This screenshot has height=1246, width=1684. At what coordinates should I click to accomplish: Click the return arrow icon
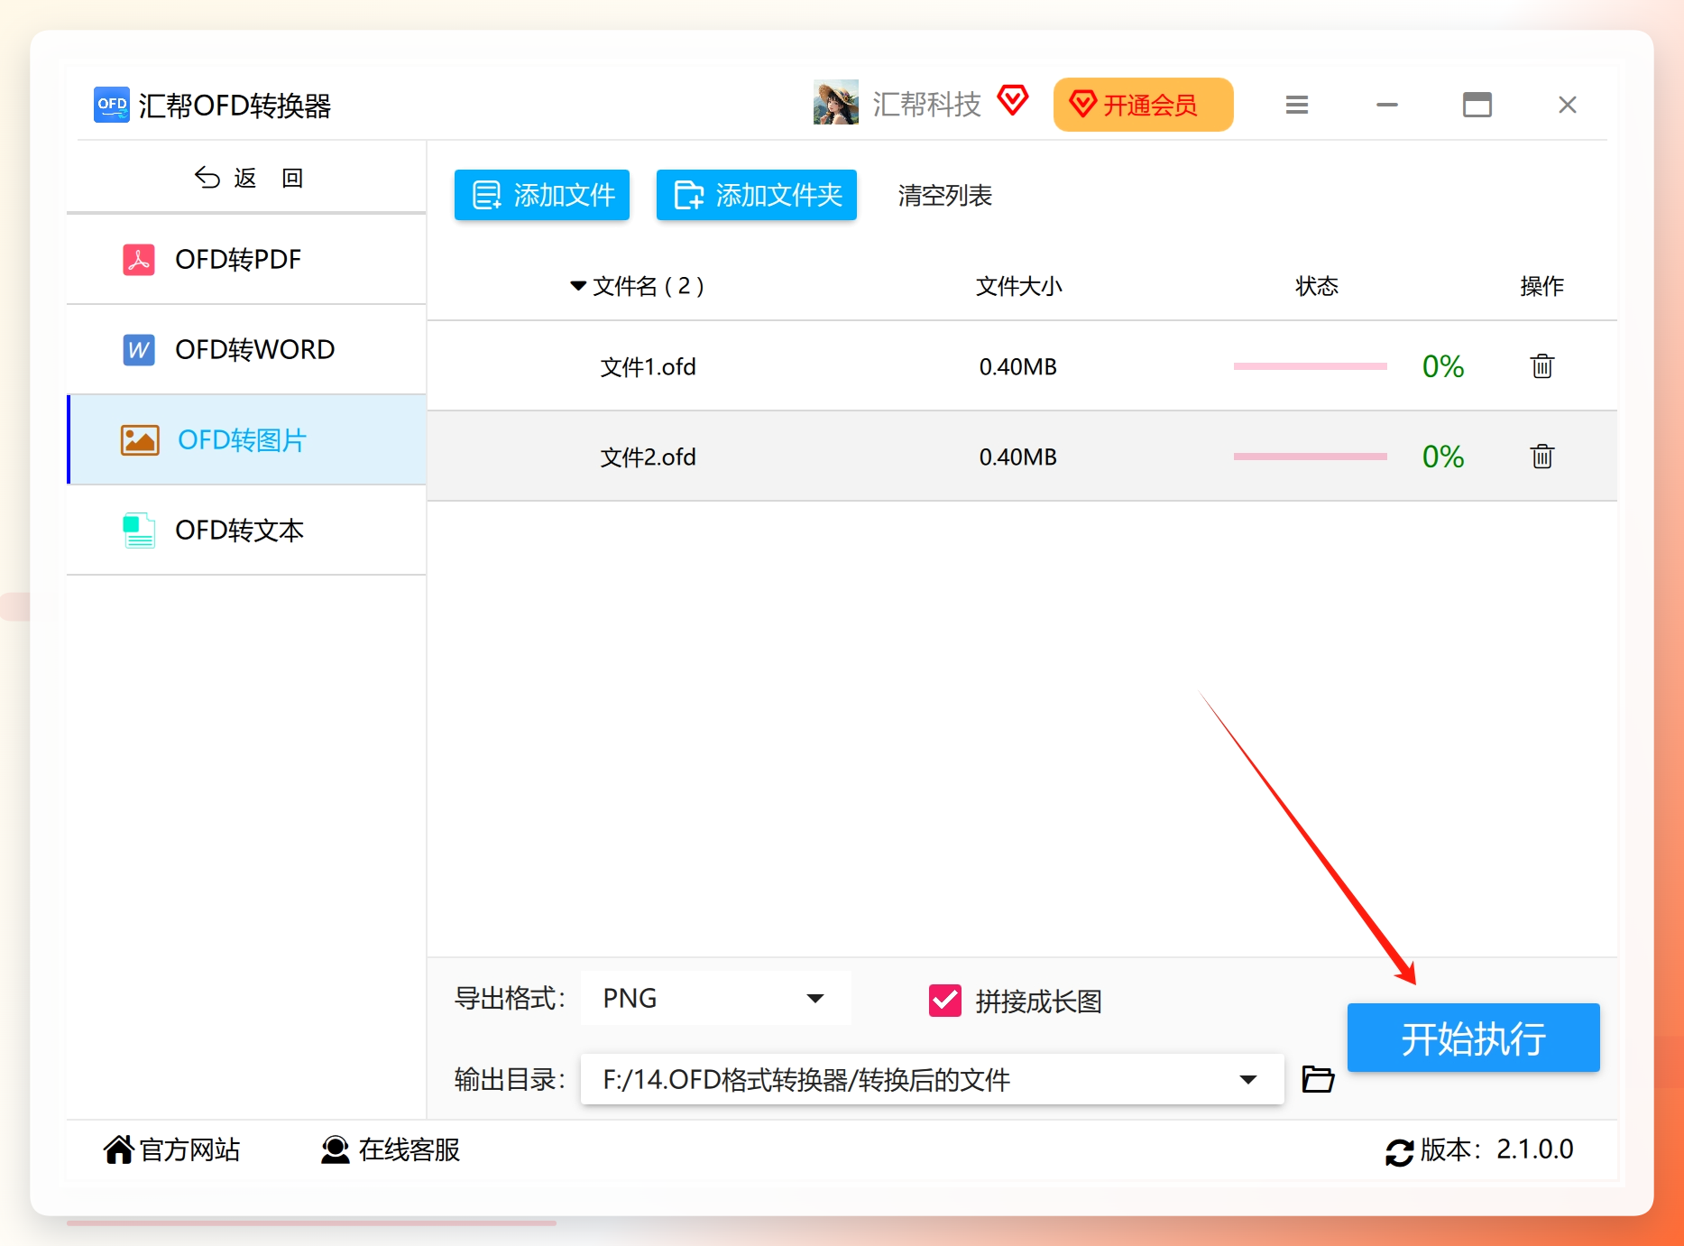(207, 178)
